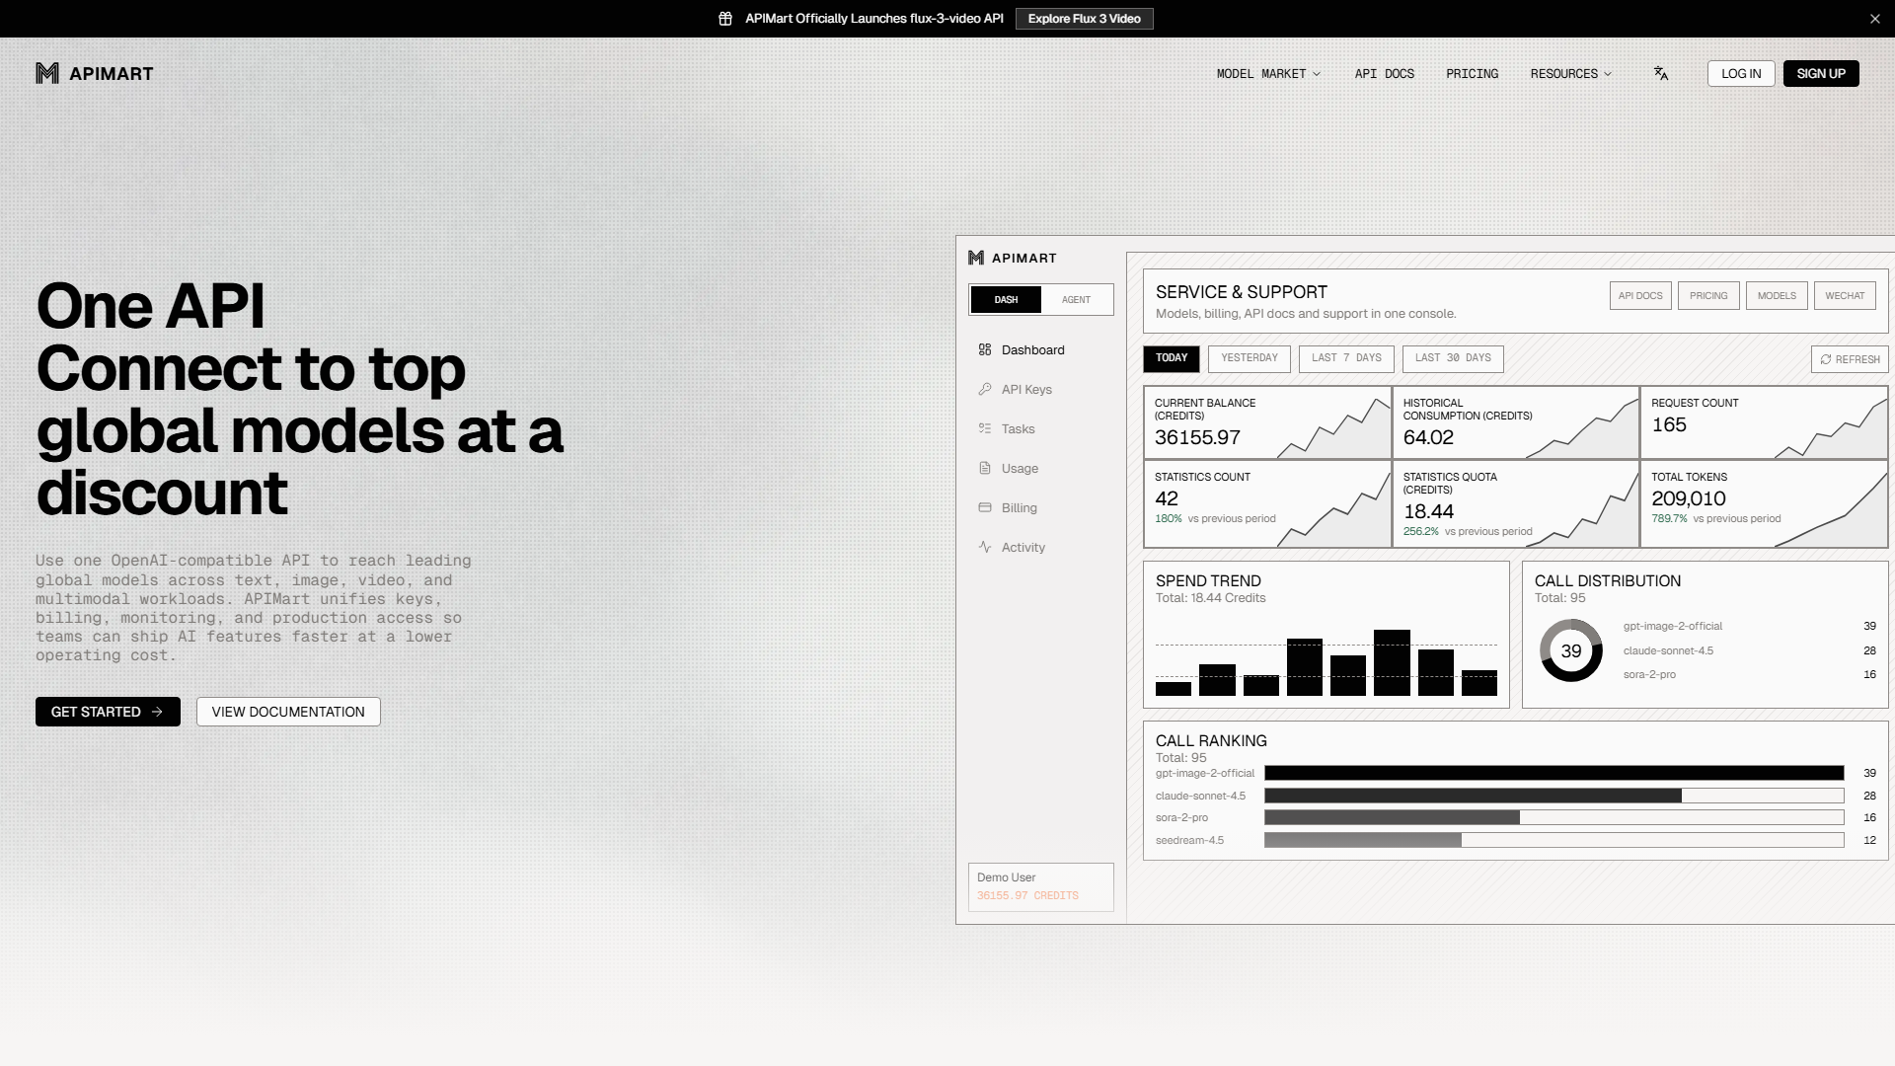Click the API Keys key icon
This screenshot has height=1066, width=1895.
[x=985, y=389]
